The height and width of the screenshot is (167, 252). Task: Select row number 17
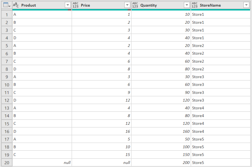[x=7, y=139]
